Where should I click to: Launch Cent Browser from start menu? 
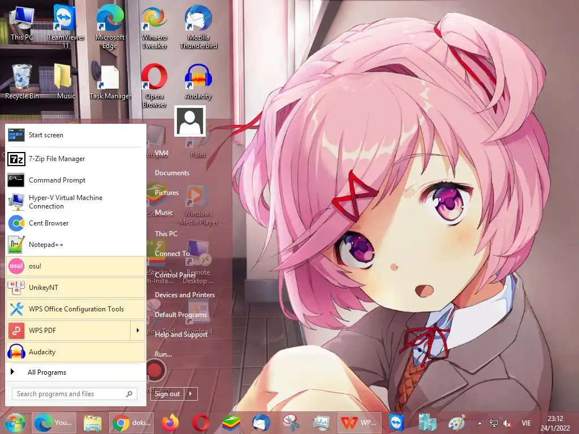(x=76, y=223)
